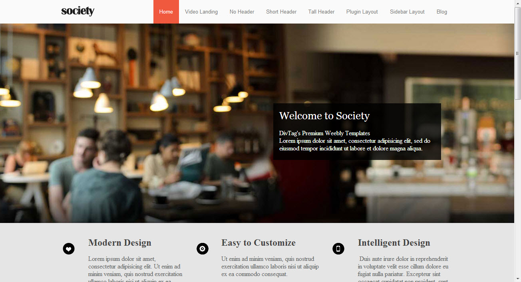Click the heart icon beside Modern Design
521x282 pixels.
(69, 249)
